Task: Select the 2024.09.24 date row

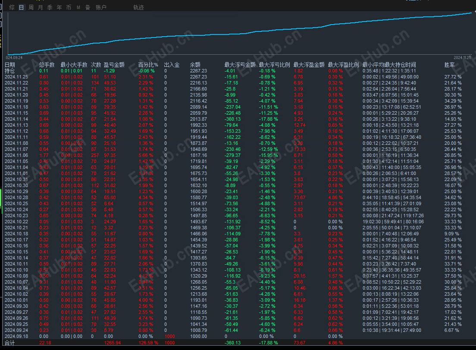Action: (x=16, y=330)
